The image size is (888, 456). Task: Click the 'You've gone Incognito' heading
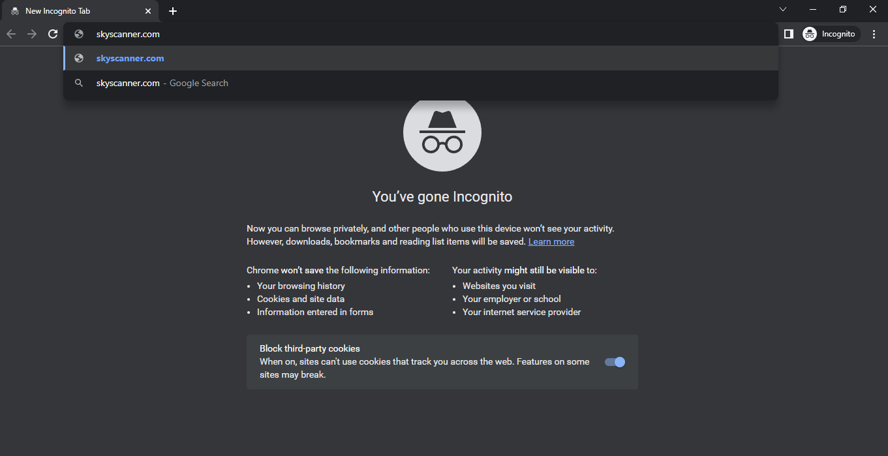442,196
